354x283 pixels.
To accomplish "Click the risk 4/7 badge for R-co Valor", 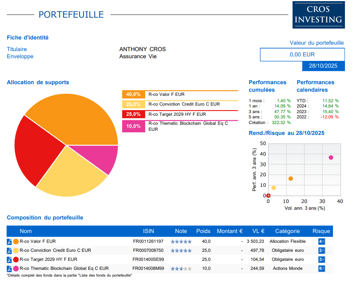I will [x=322, y=242].
